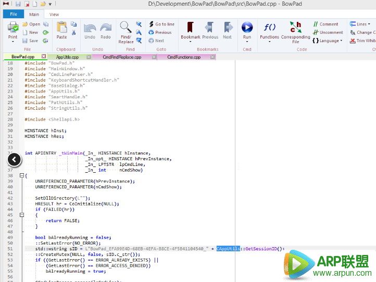Viewport: 376px width, 282px height.
Task: Click line number 51 in the margin
Action: point(10,249)
